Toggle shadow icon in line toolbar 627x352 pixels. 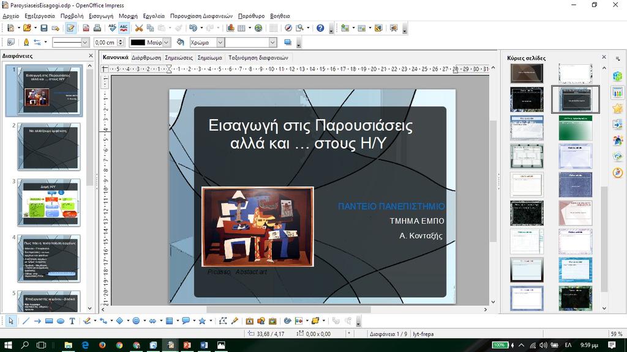[288, 42]
